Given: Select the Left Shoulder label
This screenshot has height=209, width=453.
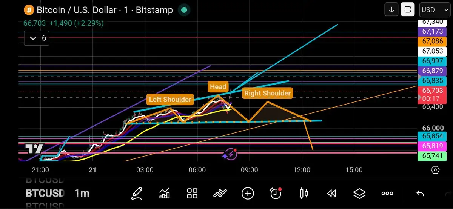Looking at the screenshot, I should coord(170,100).
